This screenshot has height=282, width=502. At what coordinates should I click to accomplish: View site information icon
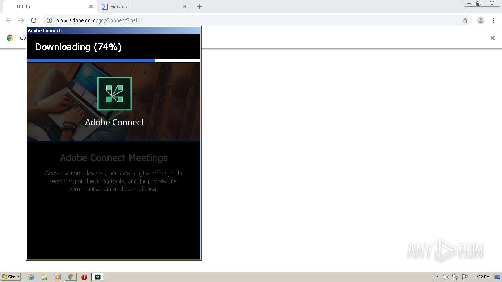[49, 20]
